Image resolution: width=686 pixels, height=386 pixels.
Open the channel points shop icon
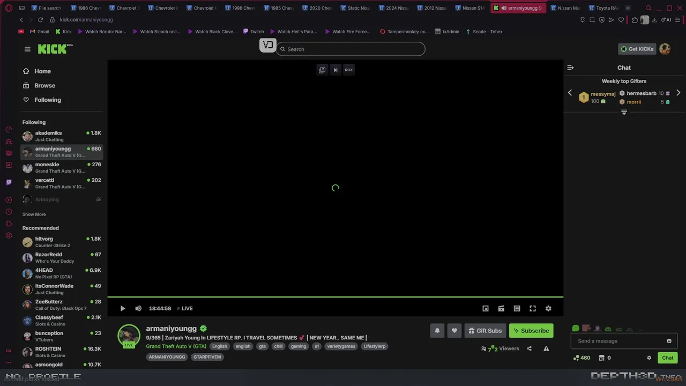click(601, 358)
